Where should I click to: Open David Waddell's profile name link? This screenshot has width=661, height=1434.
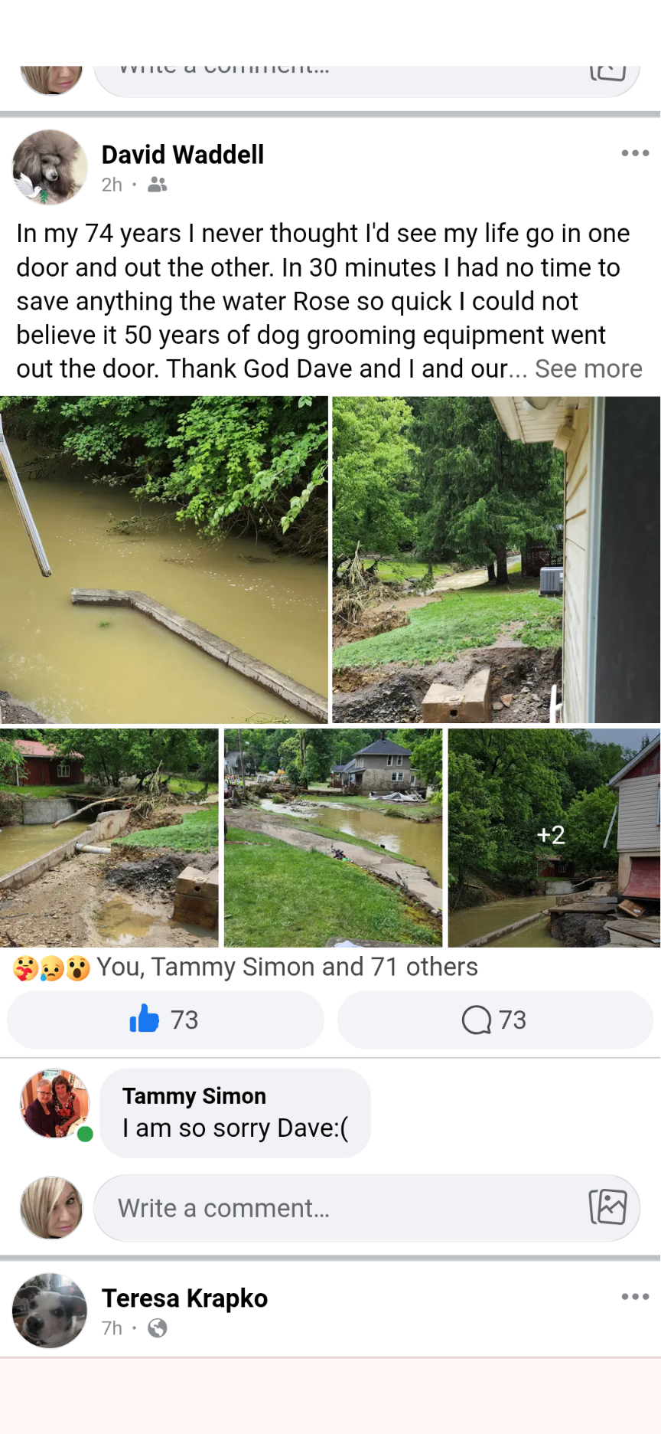(183, 155)
